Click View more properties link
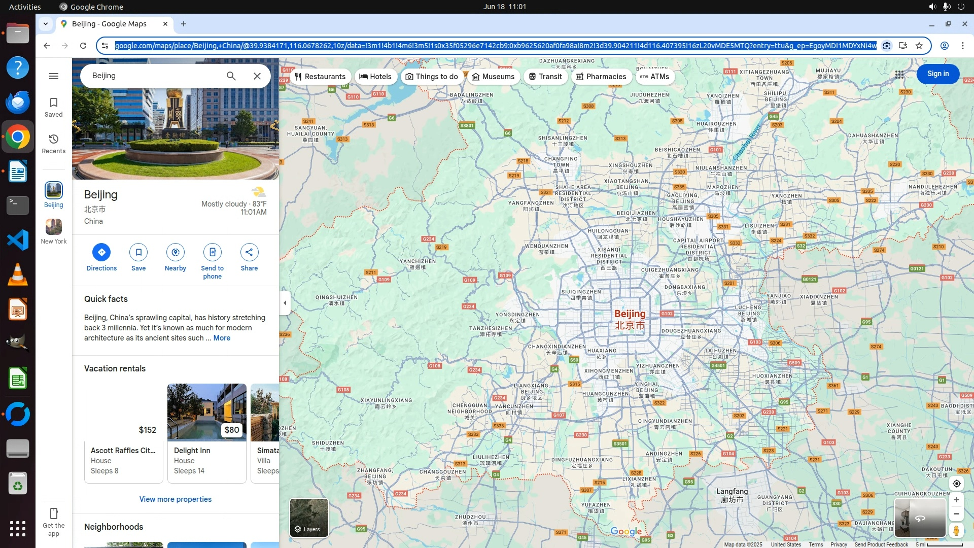 pyautogui.click(x=176, y=499)
